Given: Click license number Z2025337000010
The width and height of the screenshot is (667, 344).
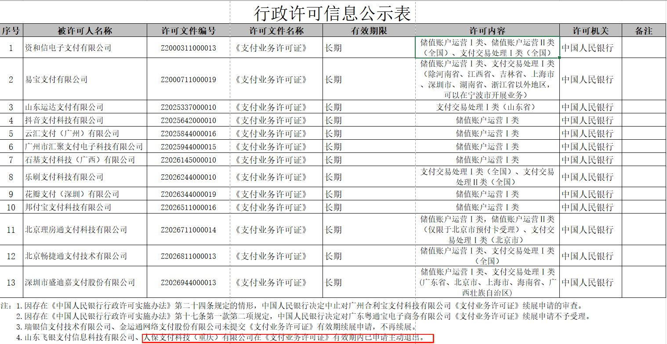Looking at the screenshot, I should (x=188, y=106).
